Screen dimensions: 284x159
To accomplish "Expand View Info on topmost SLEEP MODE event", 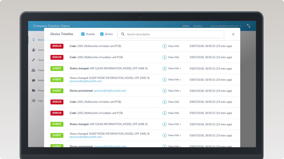I will (x=174, y=79).
